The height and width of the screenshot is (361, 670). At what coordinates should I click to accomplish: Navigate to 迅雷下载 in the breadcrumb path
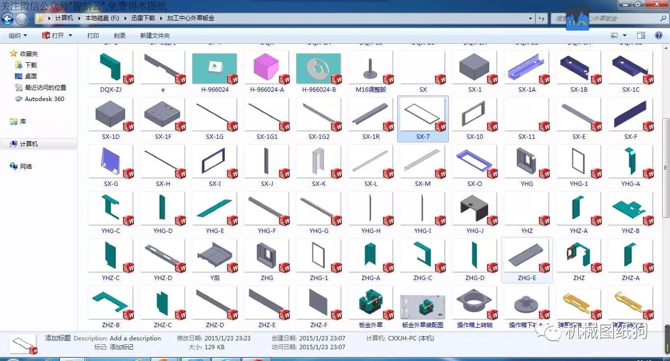[x=143, y=18]
